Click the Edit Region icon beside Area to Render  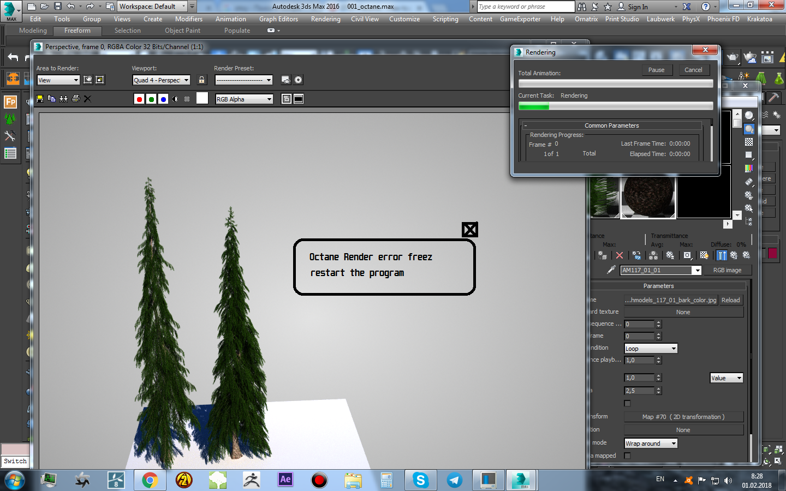(87, 80)
